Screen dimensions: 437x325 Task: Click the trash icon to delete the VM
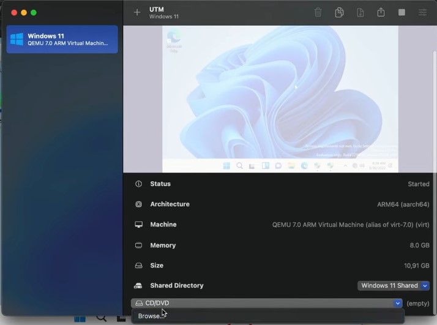(x=318, y=12)
